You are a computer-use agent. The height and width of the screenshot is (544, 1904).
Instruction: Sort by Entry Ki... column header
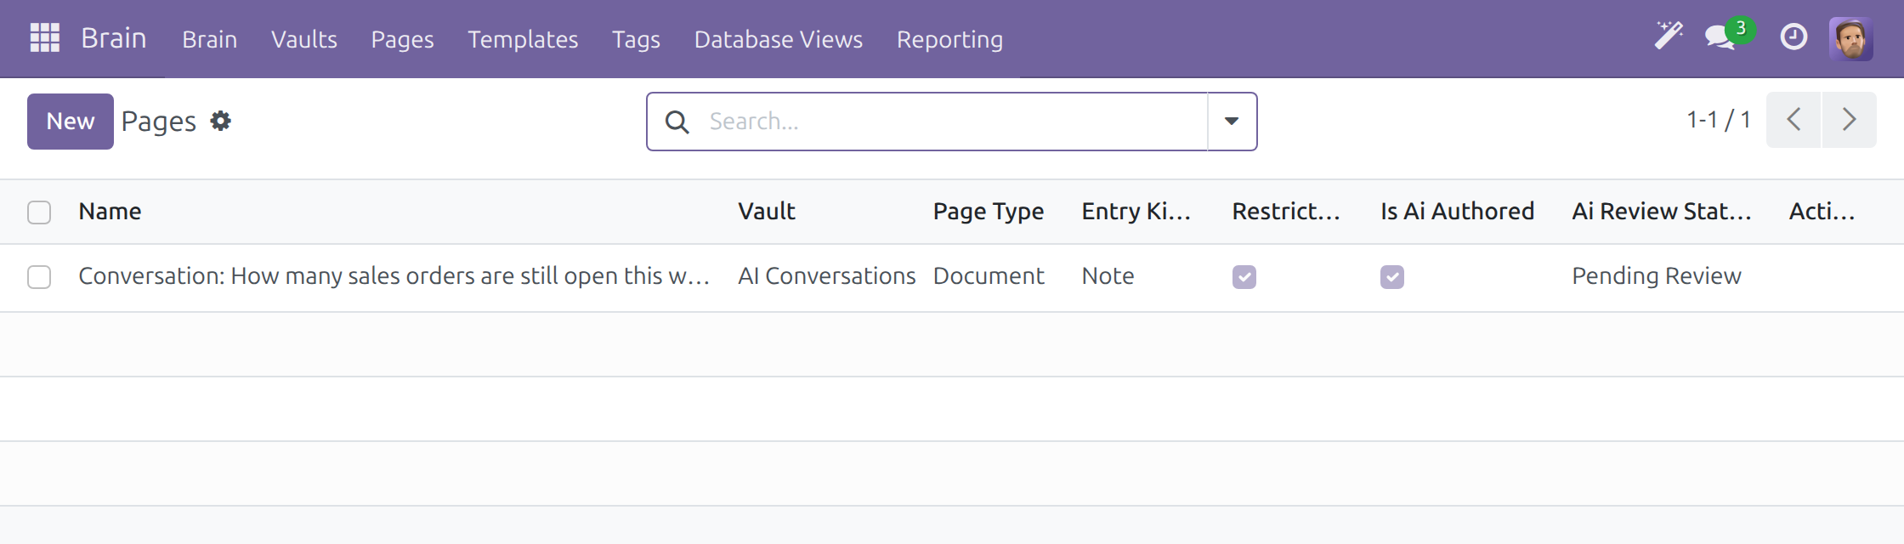[x=1136, y=212]
